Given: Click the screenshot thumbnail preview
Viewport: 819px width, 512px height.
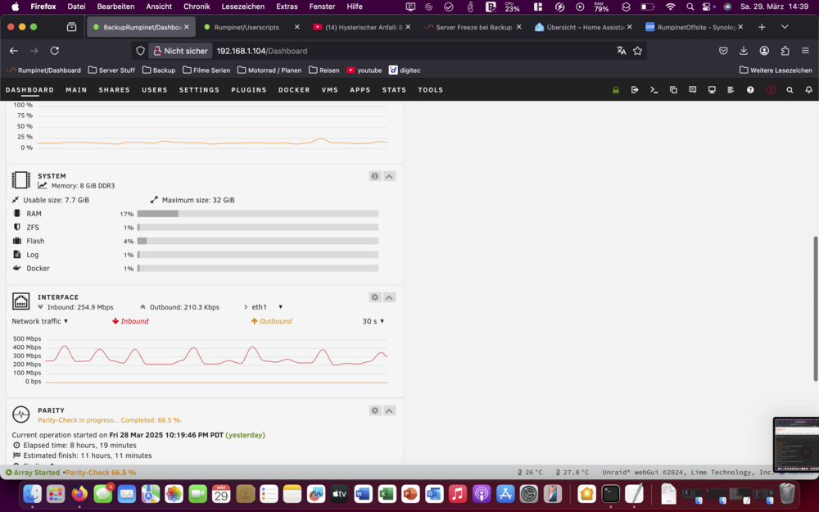Looking at the screenshot, I should point(796,444).
